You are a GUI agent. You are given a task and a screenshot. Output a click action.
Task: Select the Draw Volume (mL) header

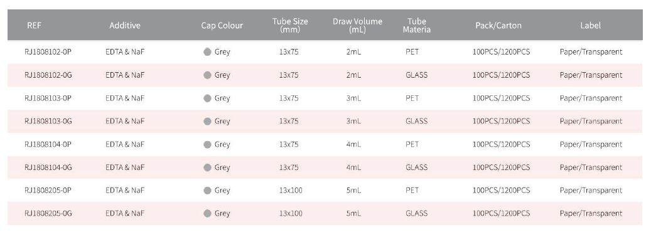(x=357, y=25)
